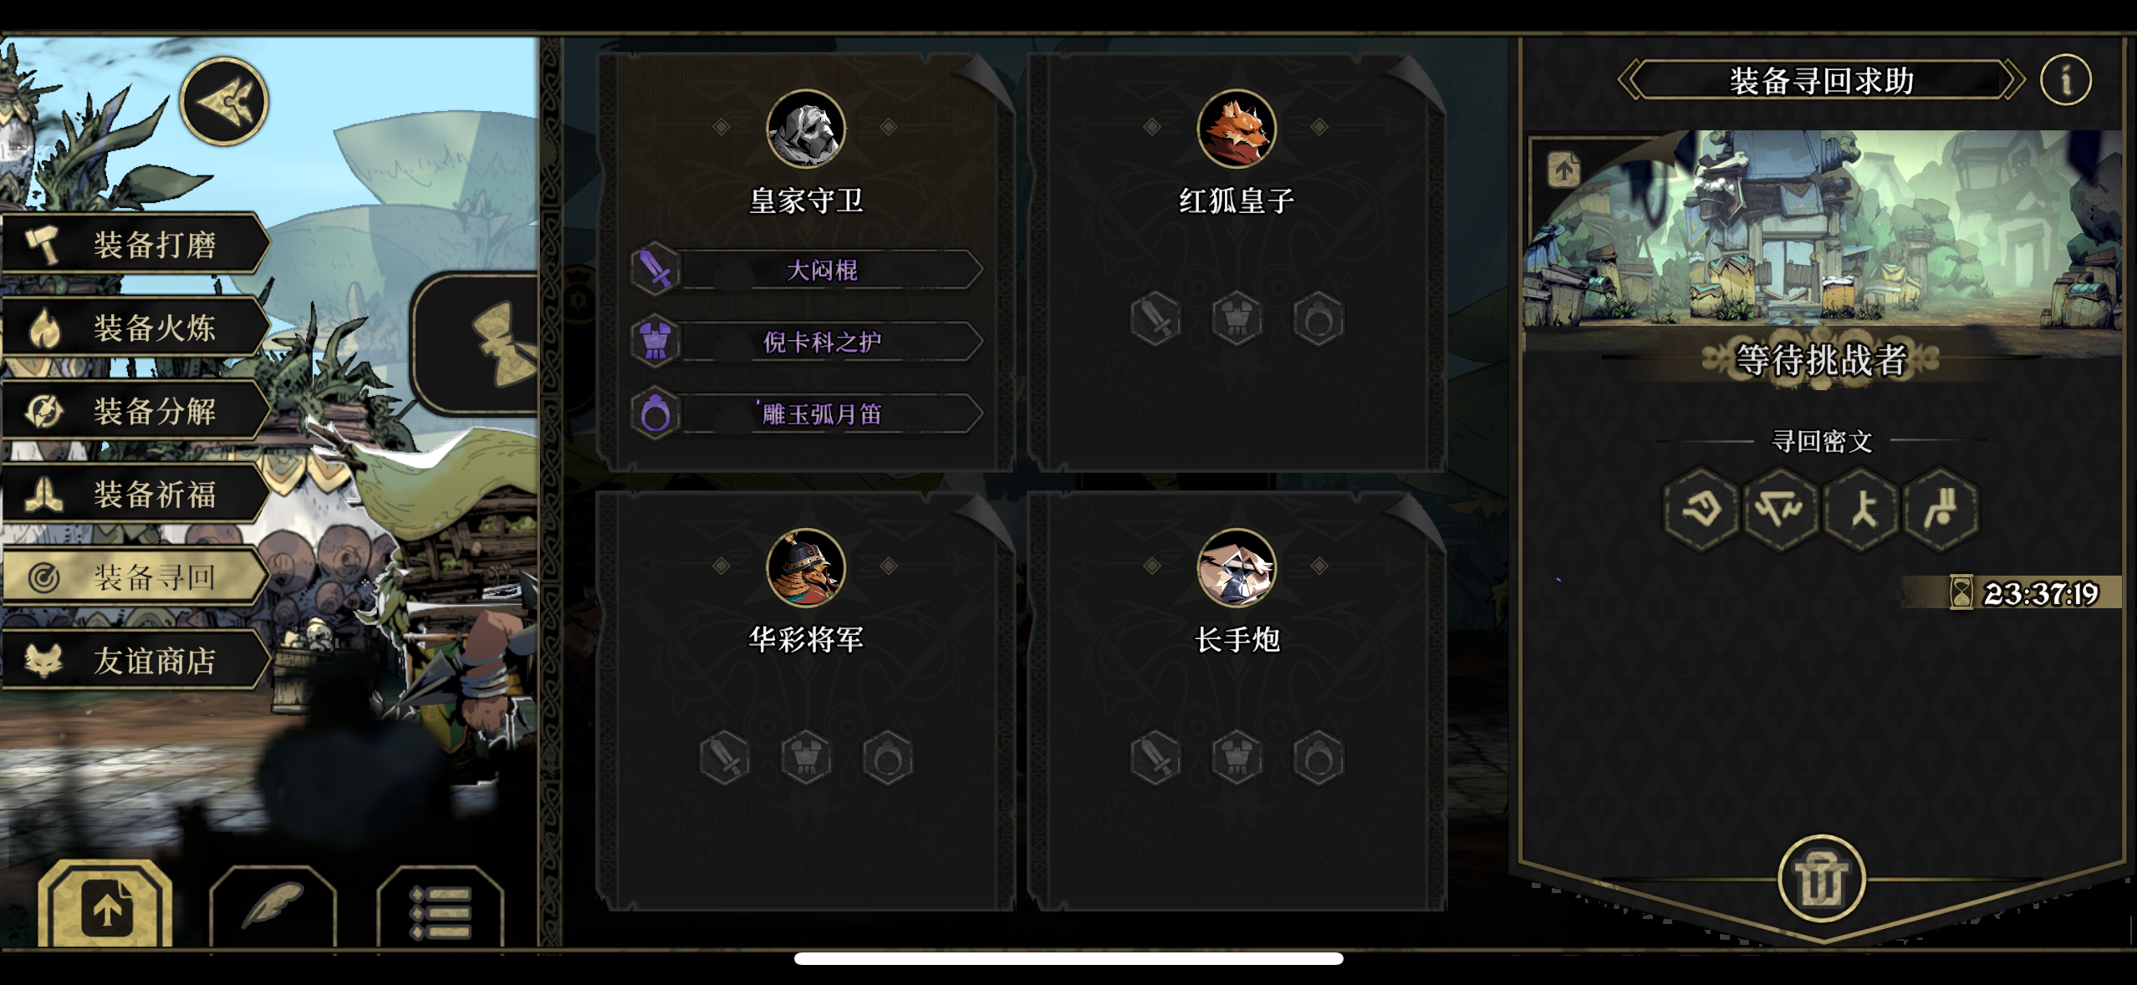
Task: Go to 装备祈福 section
Action: click(135, 495)
